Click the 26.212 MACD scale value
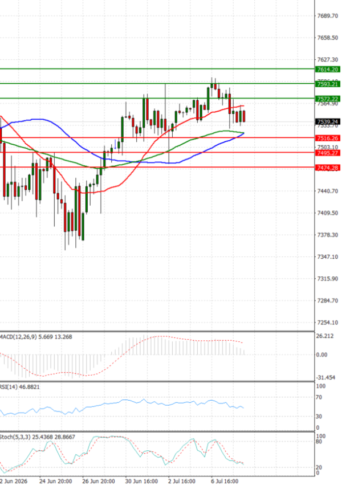 coord(325,336)
